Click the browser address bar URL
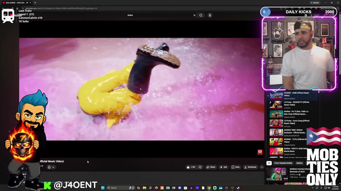Image resolution: width=341 pixels, height=191 pixels. point(61,8)
